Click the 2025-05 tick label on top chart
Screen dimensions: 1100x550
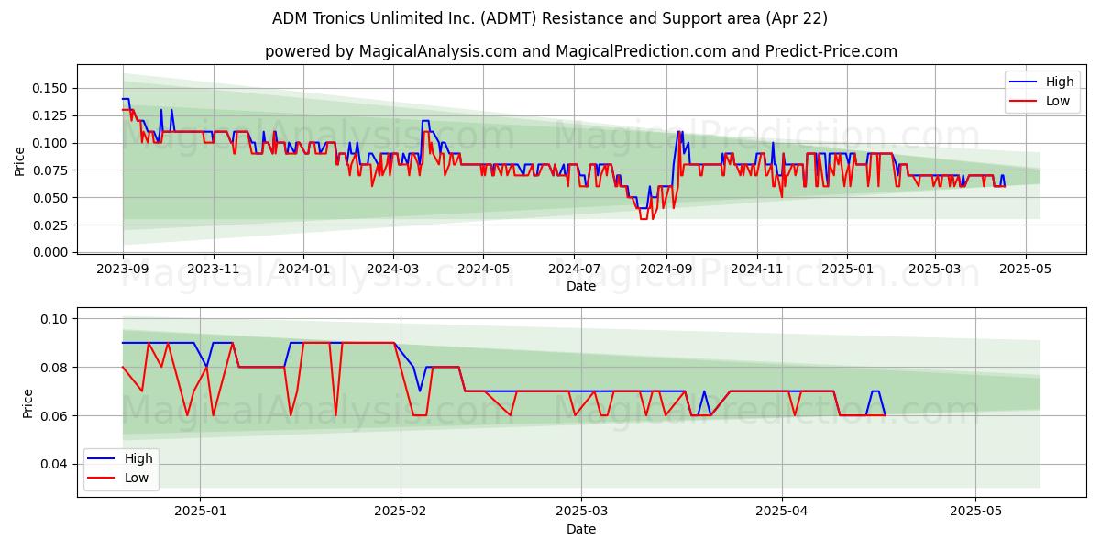click(x=1026, y=269)
